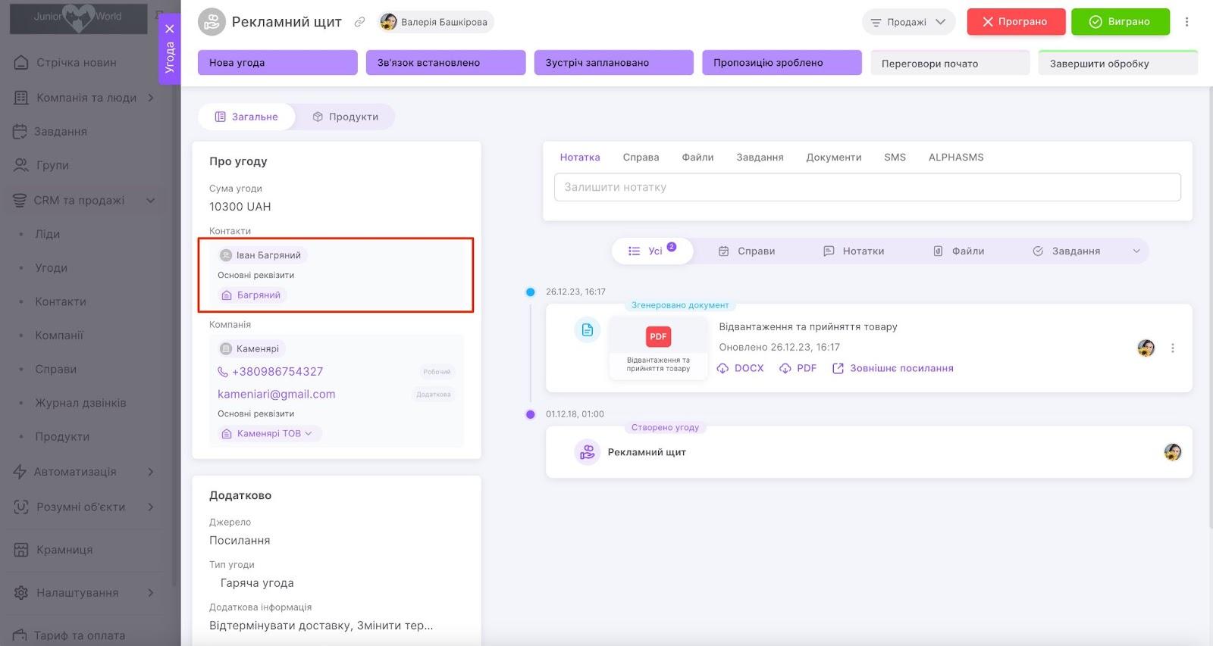
Task: Click Тариф та оплата icon in sidebar
Action: point(20,635)
